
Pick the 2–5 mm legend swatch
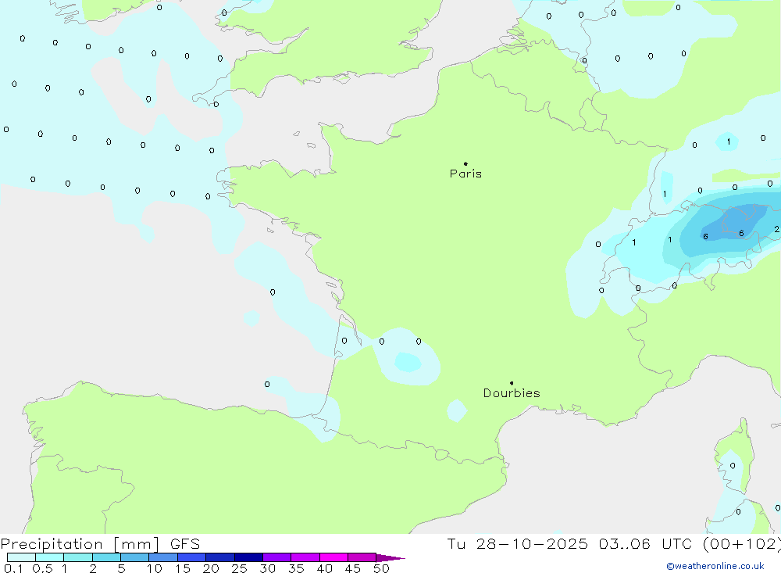(106, 557)
